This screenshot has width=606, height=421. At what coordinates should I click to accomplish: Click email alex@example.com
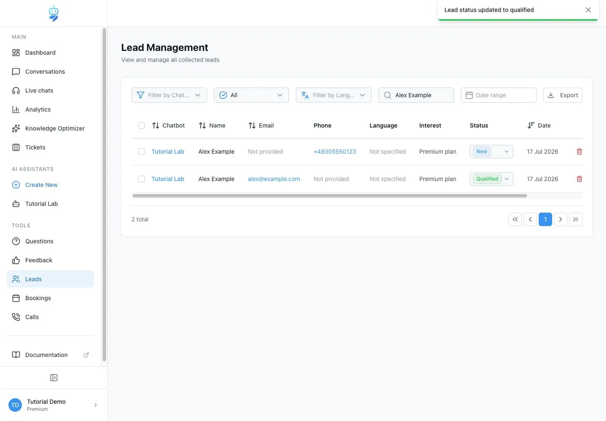click(x=274, y=179)
